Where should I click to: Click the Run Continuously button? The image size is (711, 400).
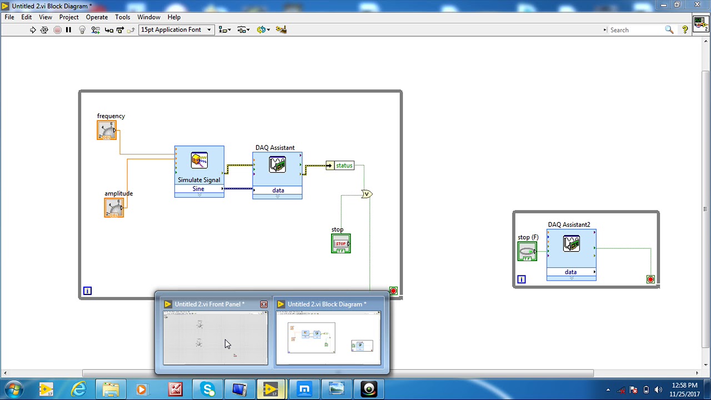point(44,30)
